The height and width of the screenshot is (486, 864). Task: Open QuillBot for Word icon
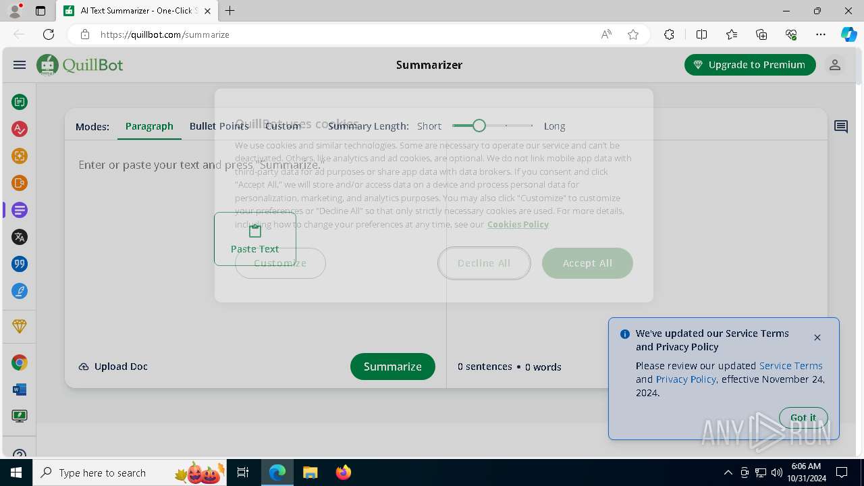click(x=20, y=389)
